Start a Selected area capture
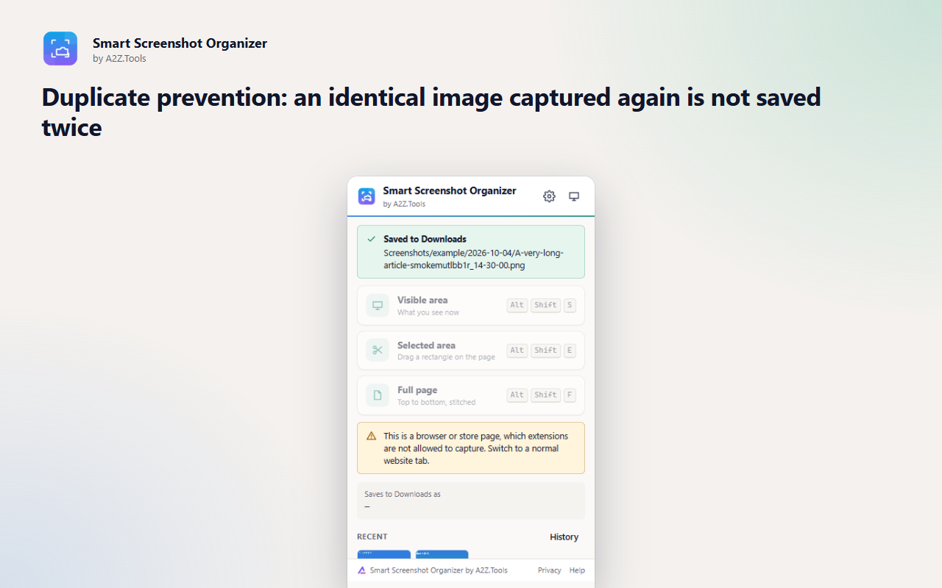942x588 pixels. pos(471,350)
